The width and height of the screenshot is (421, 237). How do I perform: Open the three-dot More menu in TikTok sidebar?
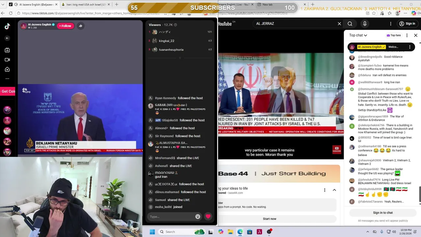[7, 79]
